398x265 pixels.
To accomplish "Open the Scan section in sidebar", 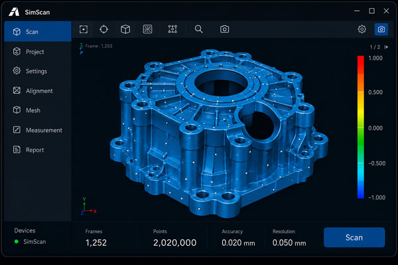I will [38, 31].
